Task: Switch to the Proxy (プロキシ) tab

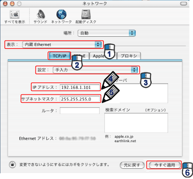Action: 129,56
